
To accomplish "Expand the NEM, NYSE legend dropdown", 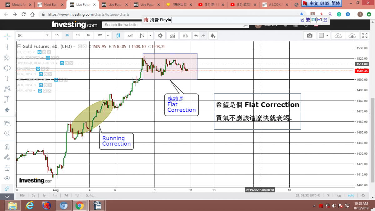I will click(36, 74).
